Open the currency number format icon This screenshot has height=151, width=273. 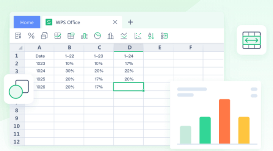(x=18, y=36)
